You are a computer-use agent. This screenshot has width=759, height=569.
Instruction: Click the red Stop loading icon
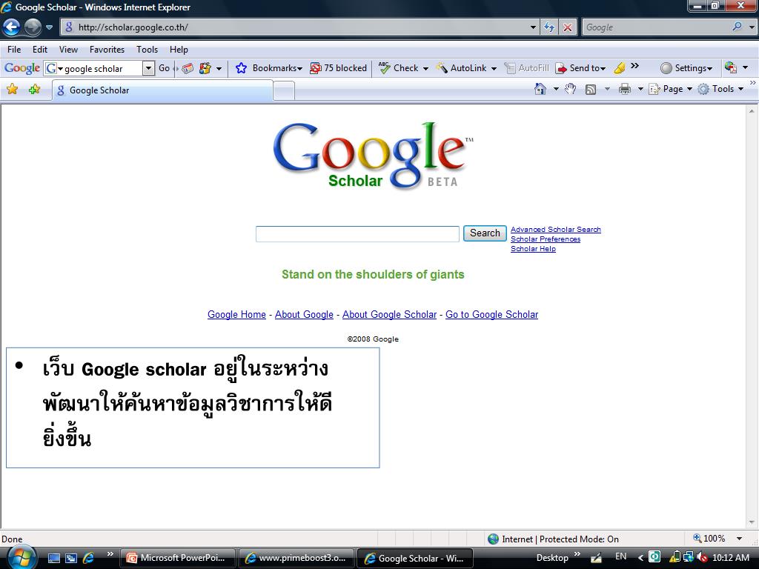pyautogui.click(x=567, y=27)
